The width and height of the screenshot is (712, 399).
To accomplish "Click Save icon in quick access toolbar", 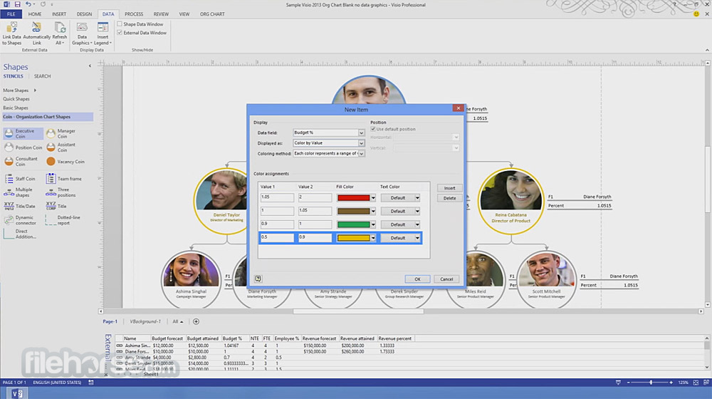I will tap(17, 4).
